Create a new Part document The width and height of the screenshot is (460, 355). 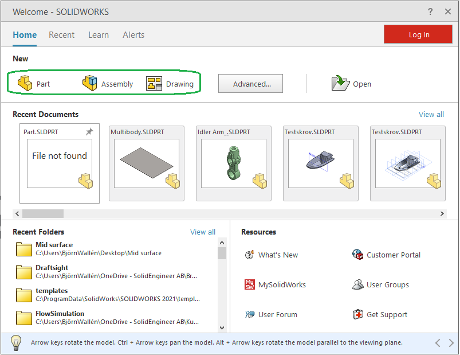[x=34, y=84]
